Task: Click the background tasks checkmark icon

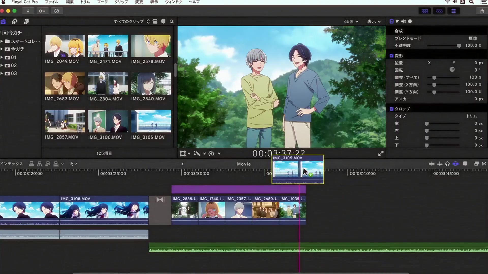Action: (57, 11)
